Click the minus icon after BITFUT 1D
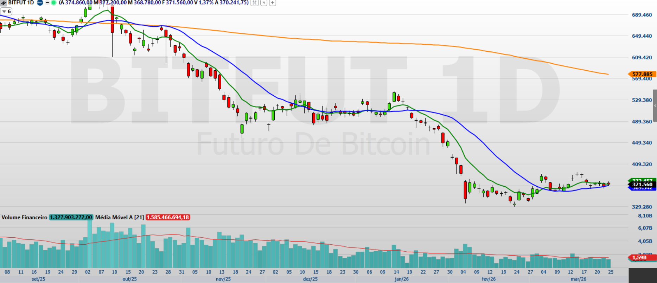The image size is (657, 283). coord(47,2)
